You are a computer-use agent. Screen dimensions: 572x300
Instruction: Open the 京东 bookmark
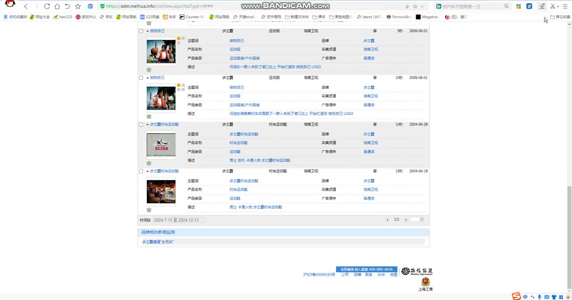click(x=106, y=17)
